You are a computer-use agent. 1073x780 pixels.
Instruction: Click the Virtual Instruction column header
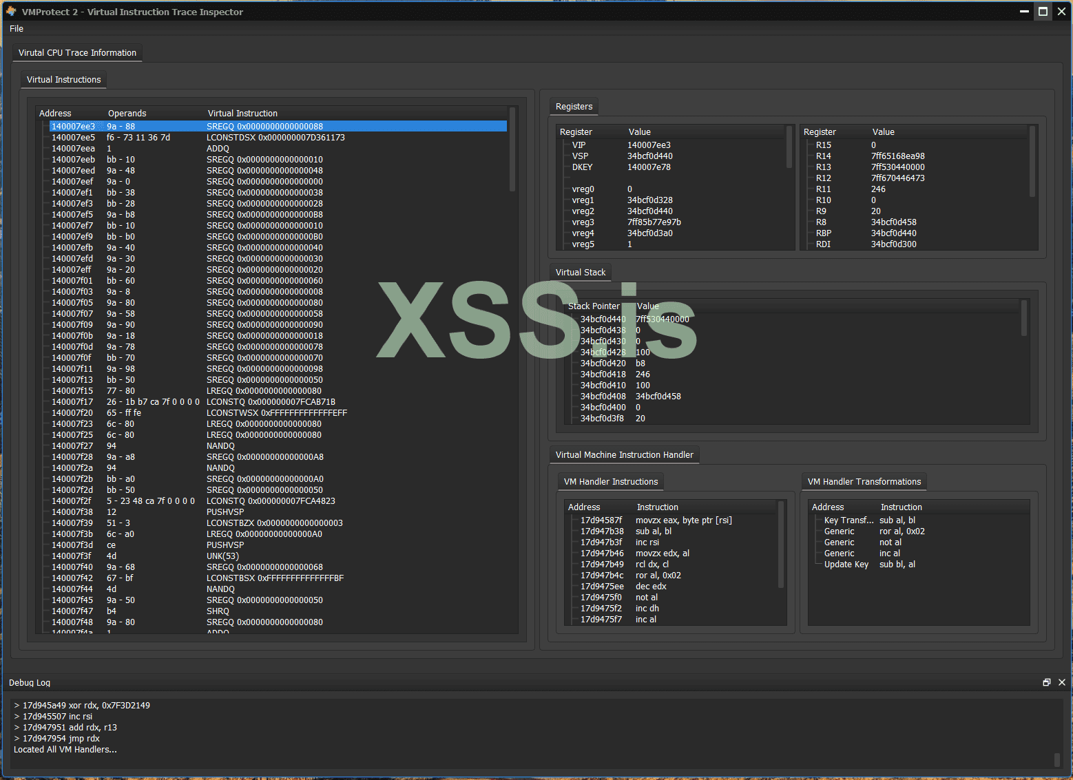242,114
